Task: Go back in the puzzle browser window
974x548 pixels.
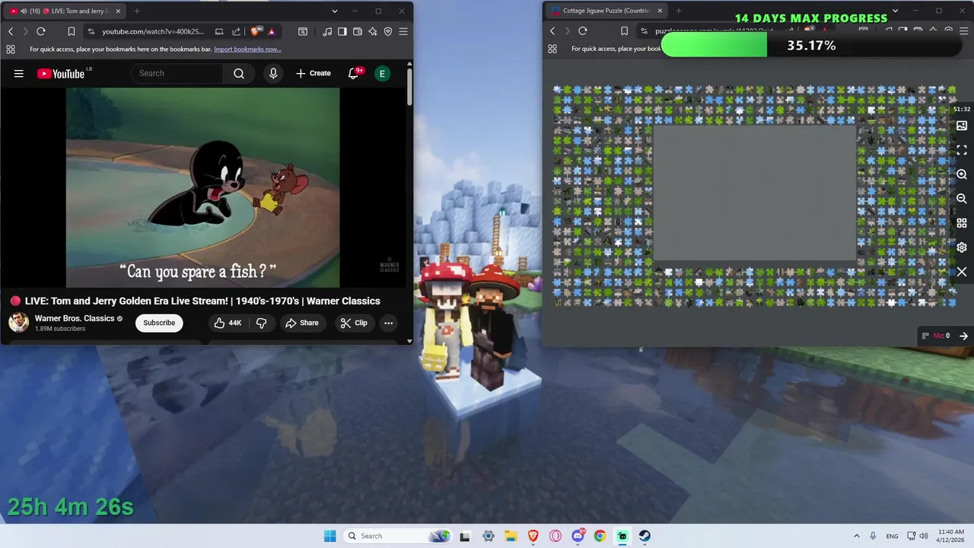Action: click(x=552, y=31)
